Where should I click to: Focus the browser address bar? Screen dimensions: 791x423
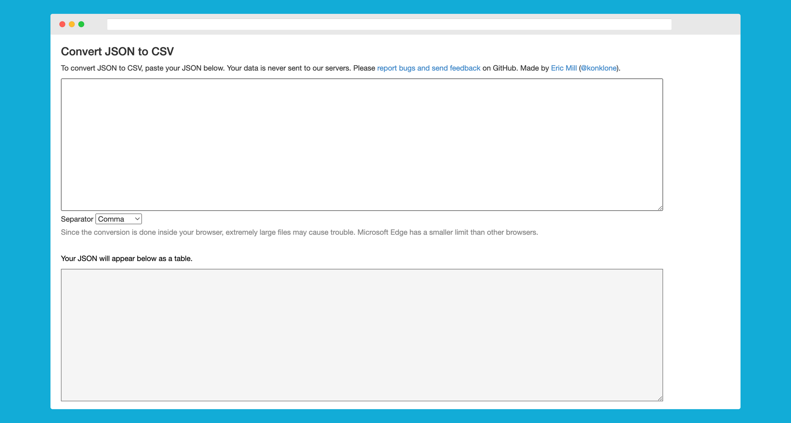pos(389,25)
